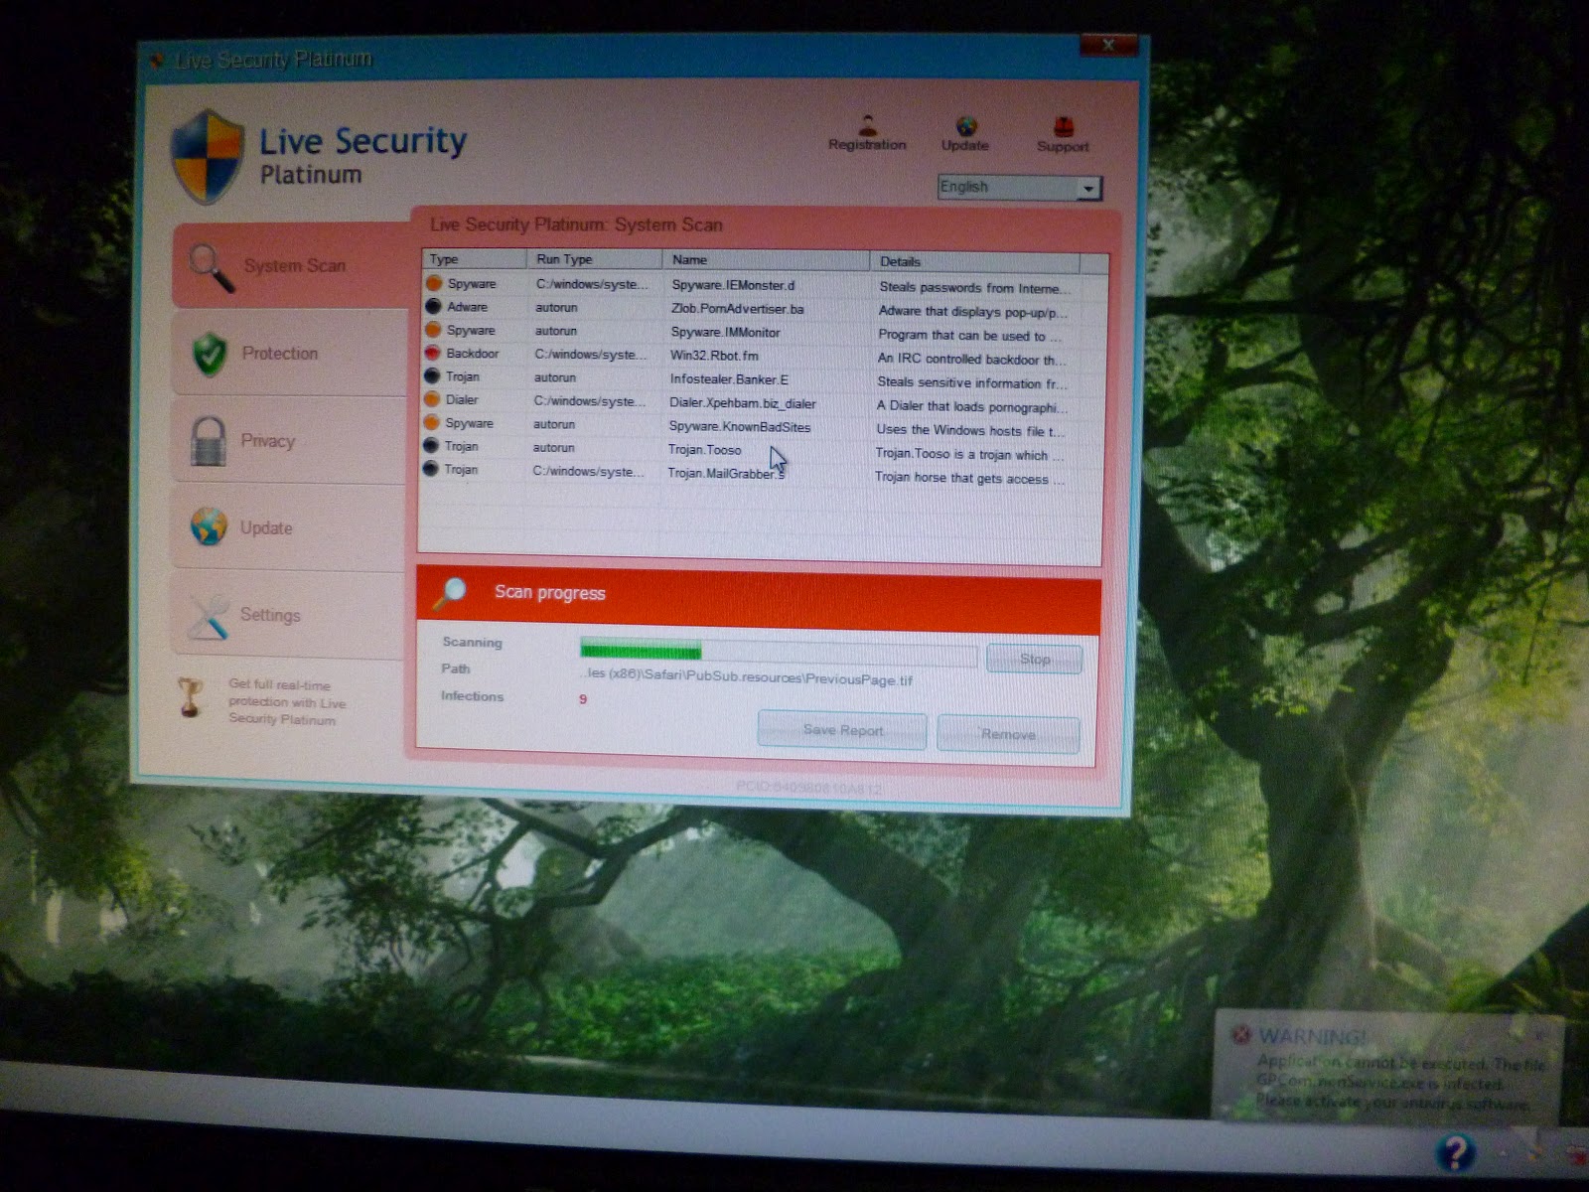Select the Dialer.Xpehbam.biz_dialer entry
The width and height of the screenshot is (1589, 1192).
coord(742,403)
